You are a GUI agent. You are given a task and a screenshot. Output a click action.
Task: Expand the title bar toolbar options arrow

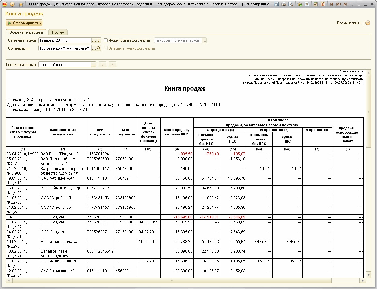352,5
